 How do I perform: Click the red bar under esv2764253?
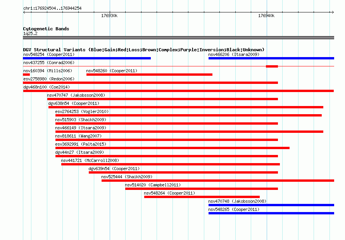click(188, 115)
